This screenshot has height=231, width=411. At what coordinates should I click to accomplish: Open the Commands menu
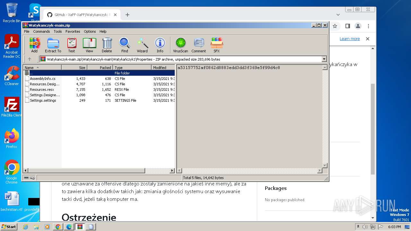(x=41, y=31)
